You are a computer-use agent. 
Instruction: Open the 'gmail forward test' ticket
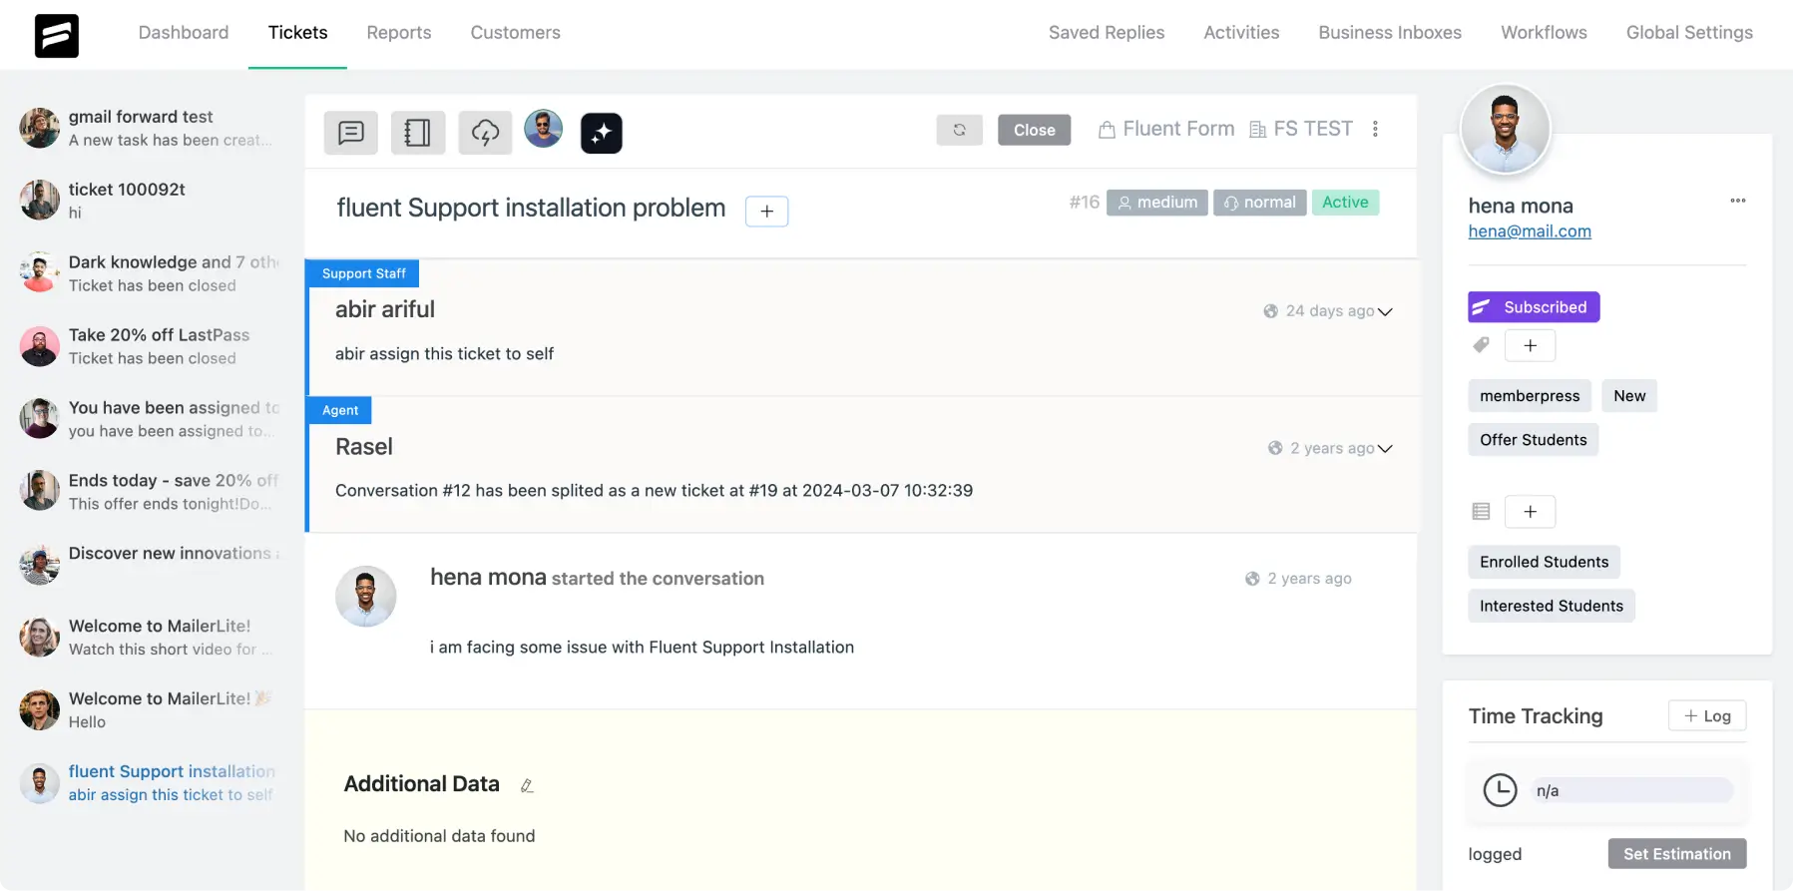pyautogui.click(x=150, y=128)
